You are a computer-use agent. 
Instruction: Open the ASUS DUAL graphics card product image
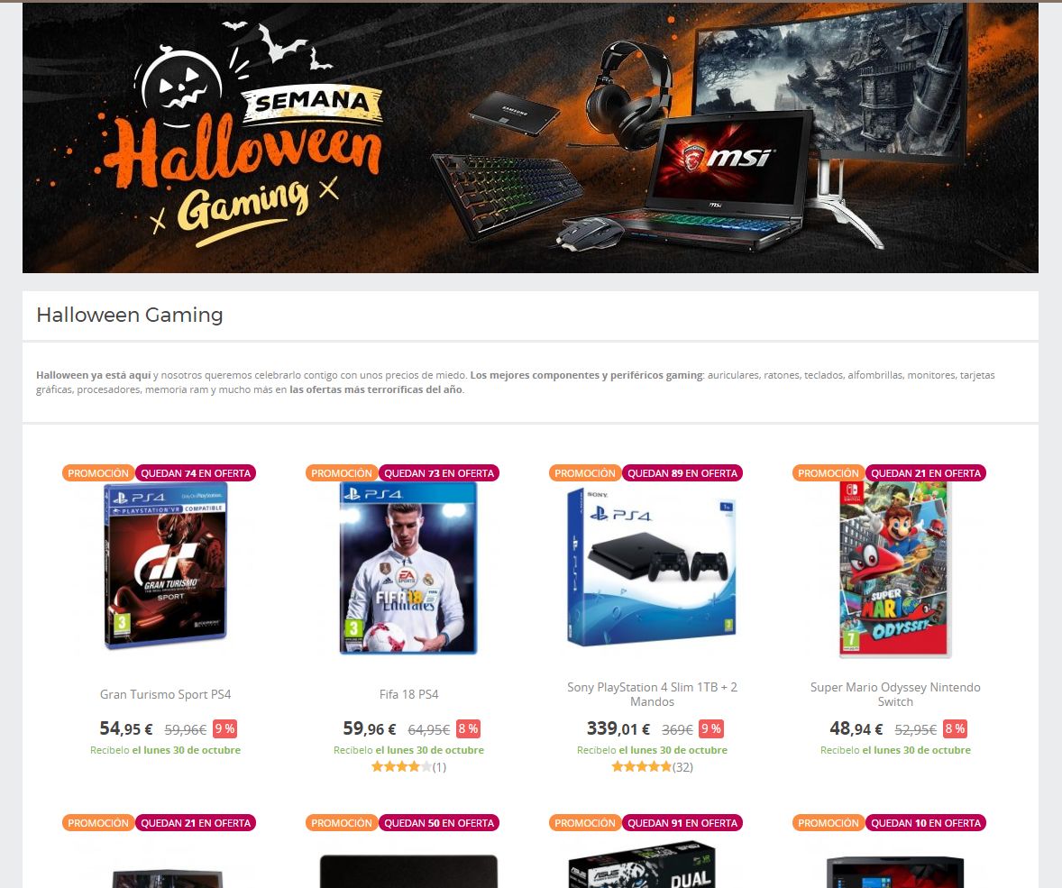click(642, 865)
